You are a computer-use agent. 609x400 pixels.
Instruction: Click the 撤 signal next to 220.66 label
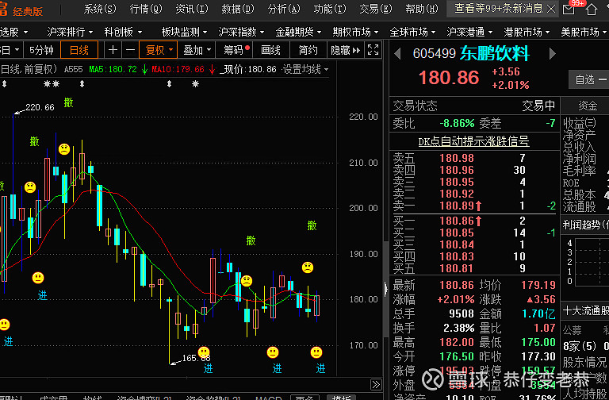(x=69, y=102)
